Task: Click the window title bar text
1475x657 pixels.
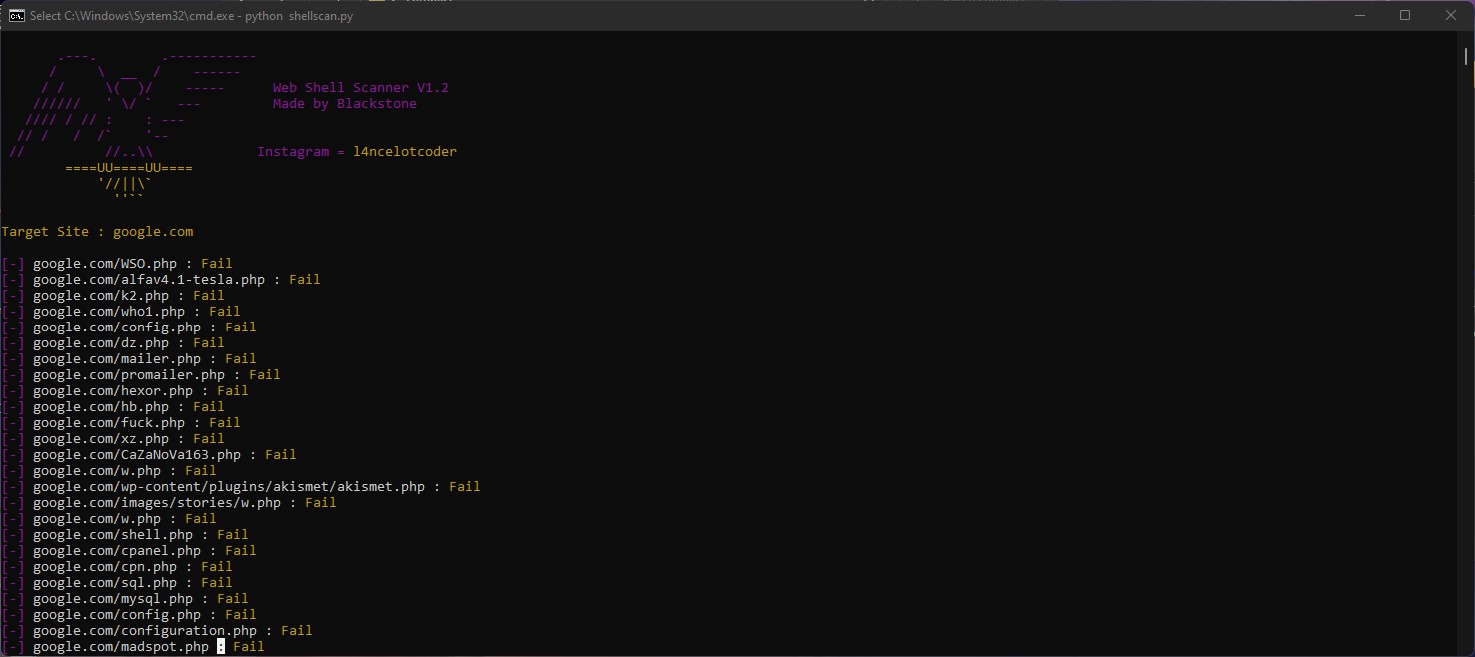Action: (x=190, y=15)
